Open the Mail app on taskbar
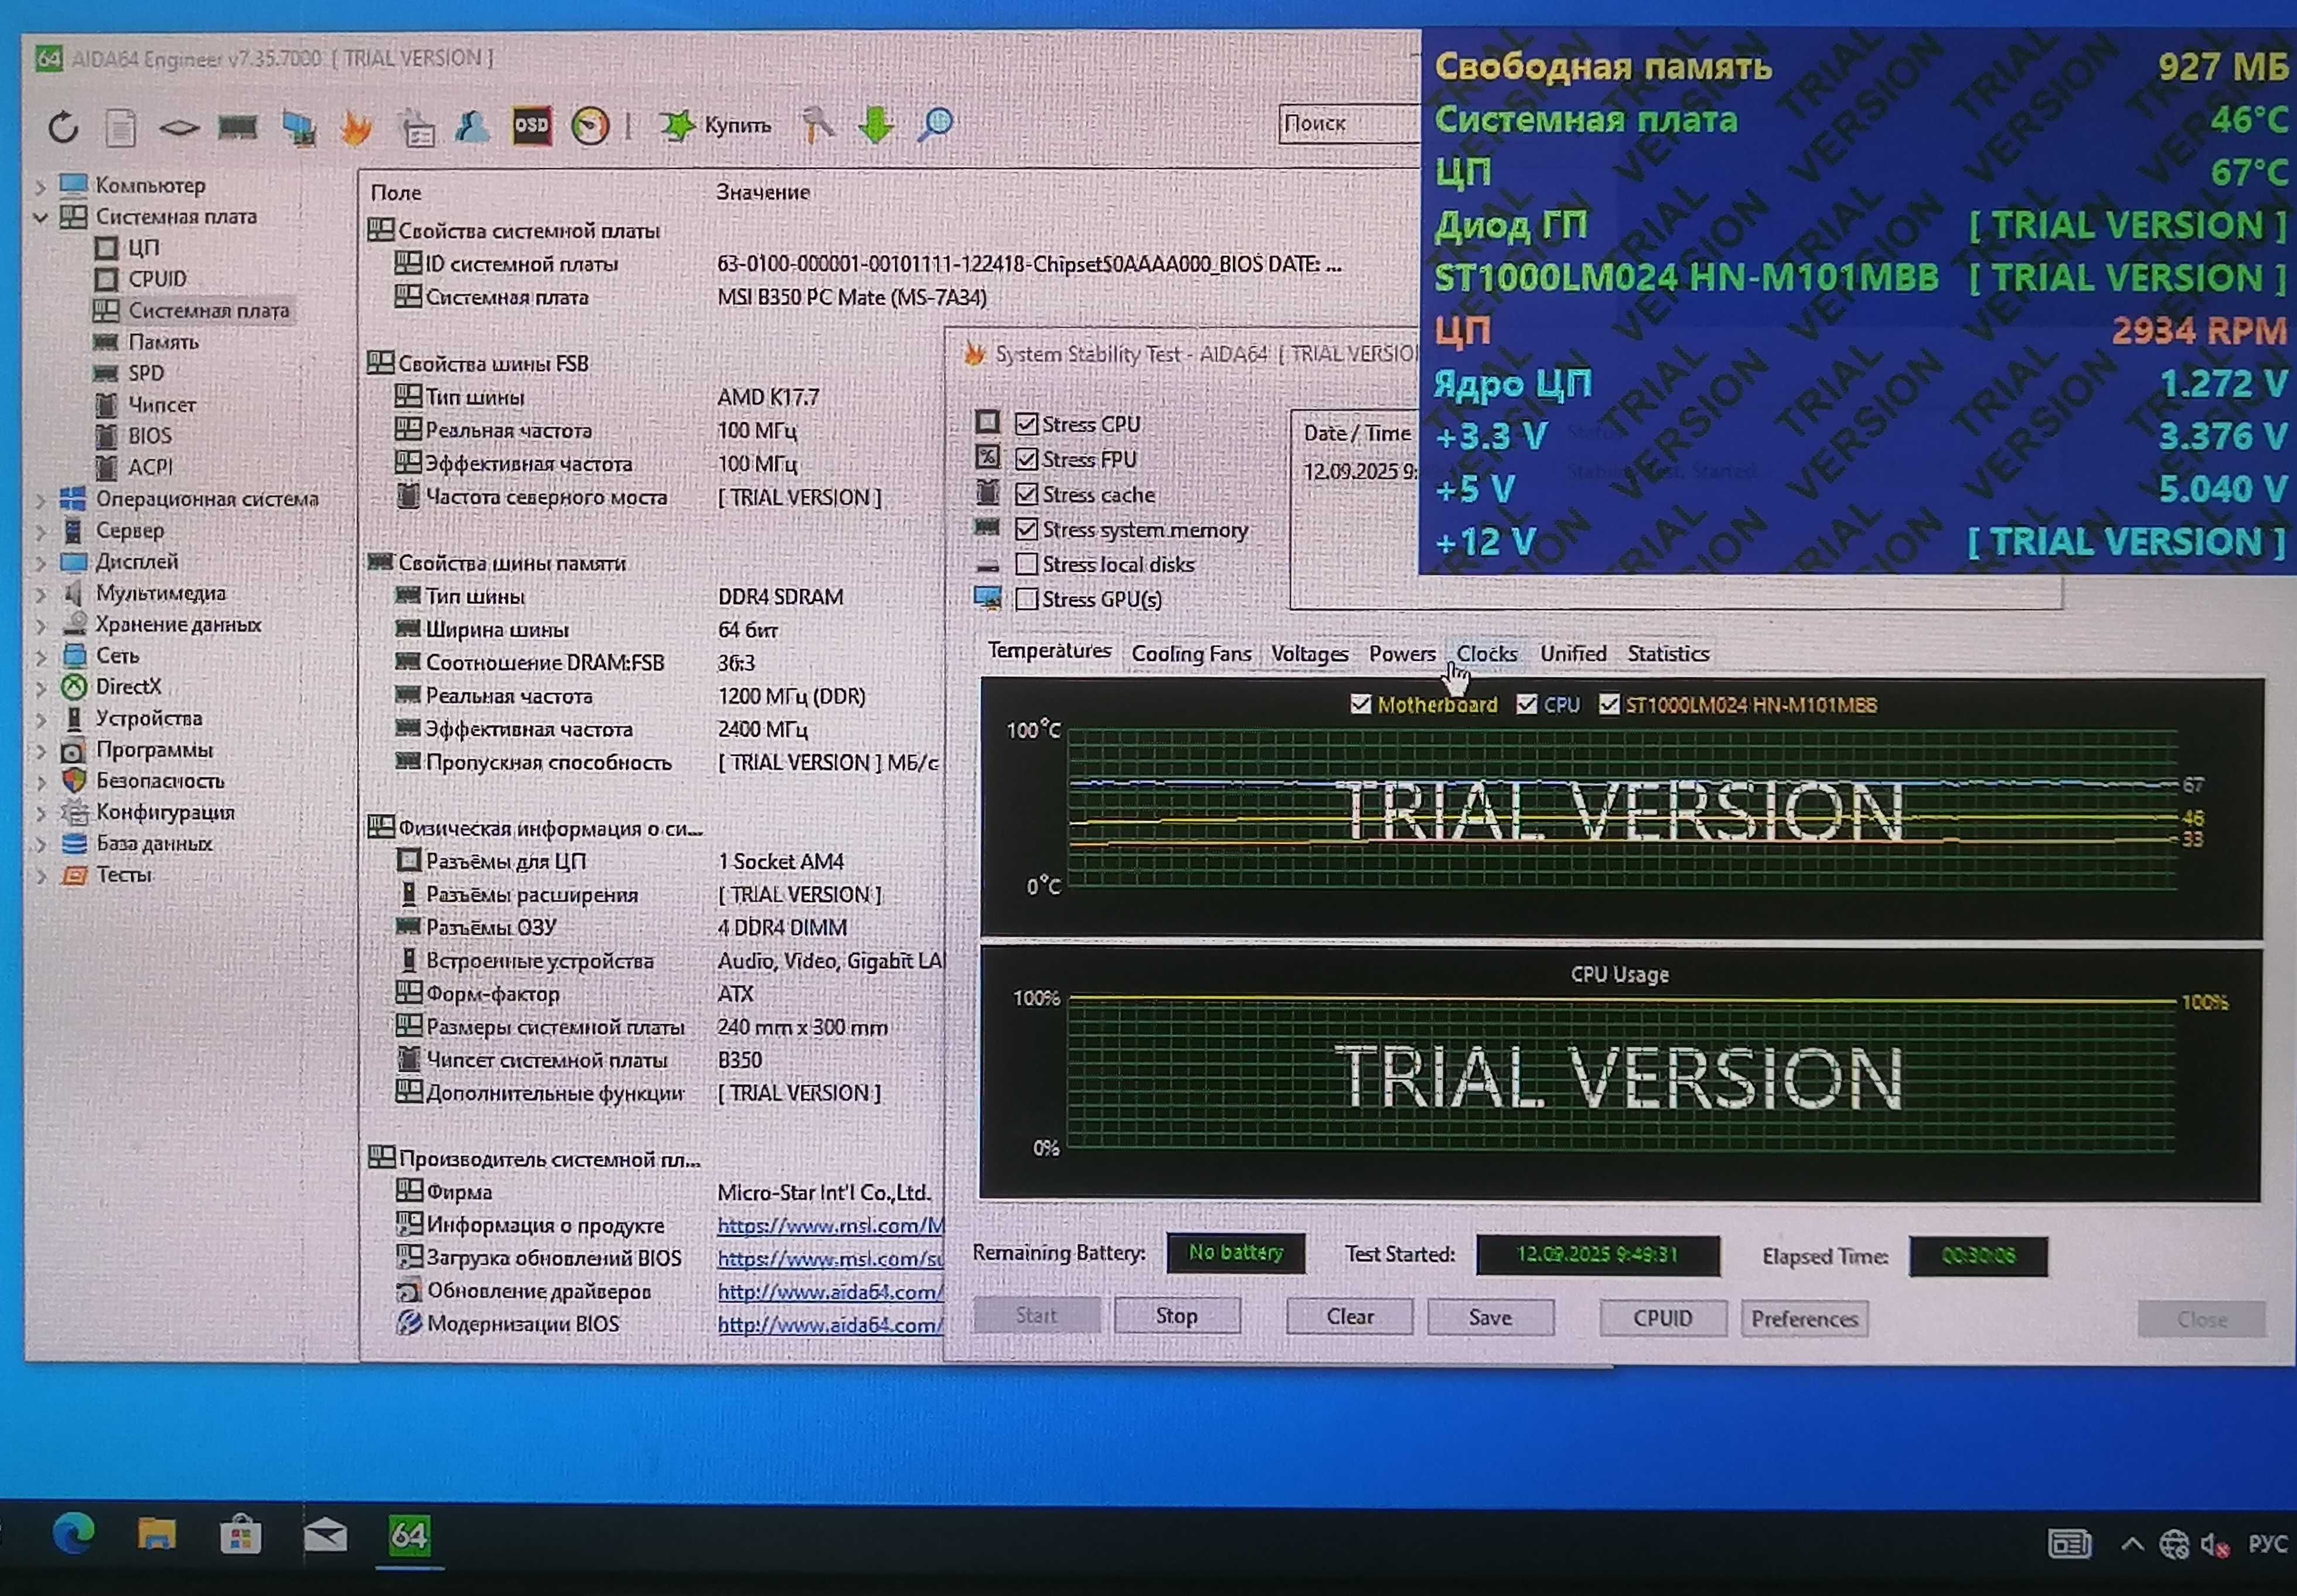2297x1596 pixels. pyautogui.click(x=325, y=1535)
